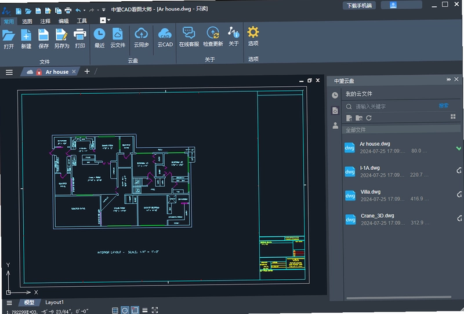Open the quick access toolbar customize dropdown

tap(104, 10)
